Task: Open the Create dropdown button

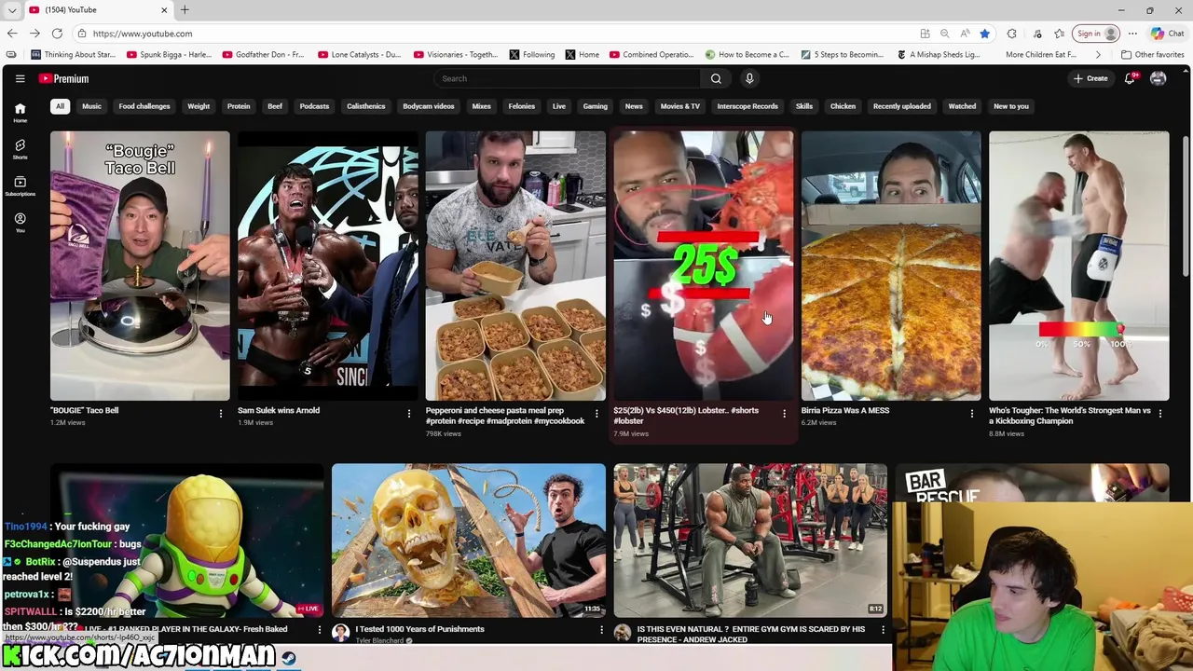Action: (1090, 78)
